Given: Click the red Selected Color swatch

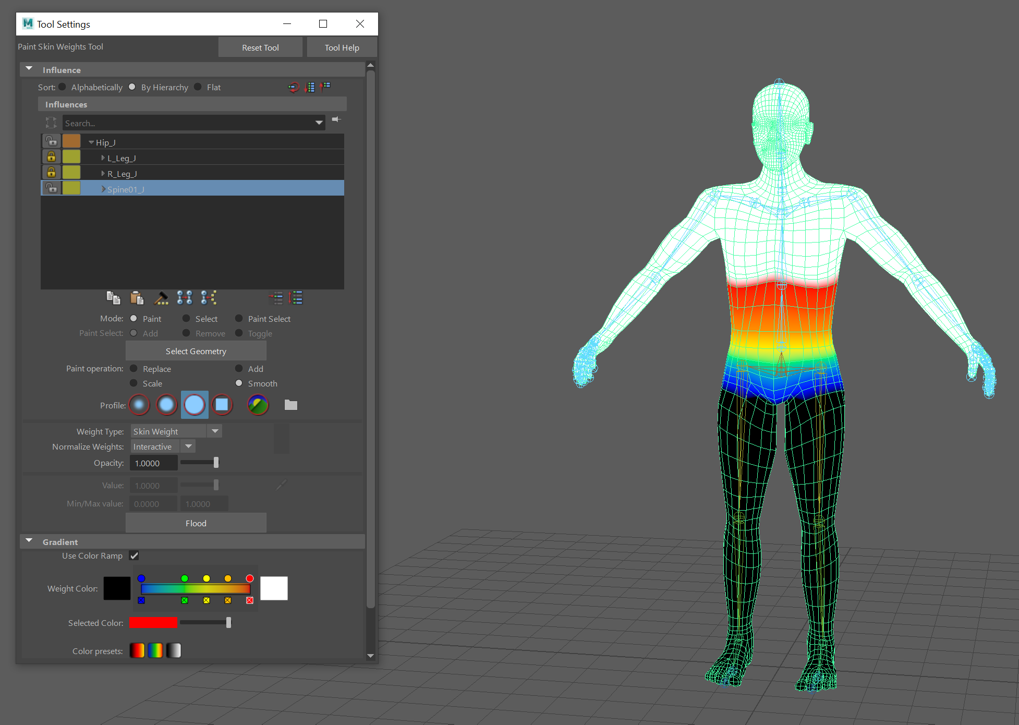Looking at the screenshot, I should (x=153, y=622).
